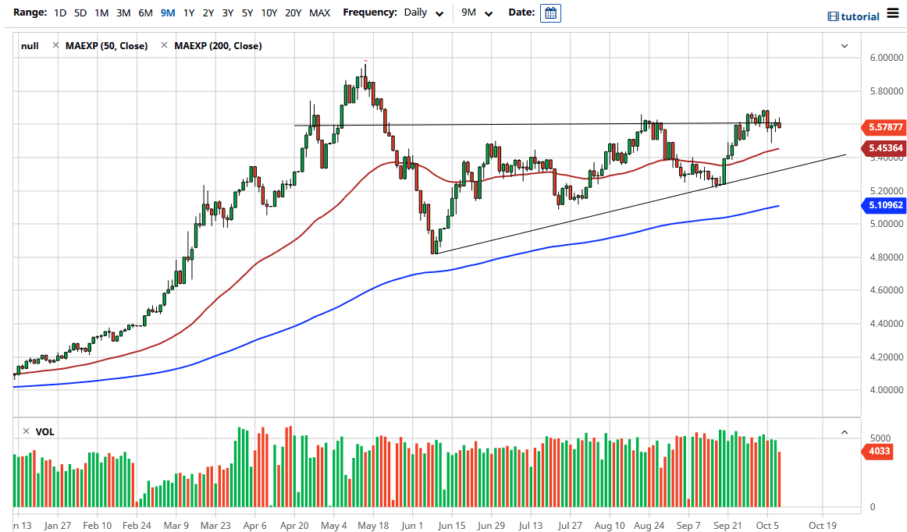907x532 pixels.
Task: Expand the 9M period dropdown
Action: (478, 13)
